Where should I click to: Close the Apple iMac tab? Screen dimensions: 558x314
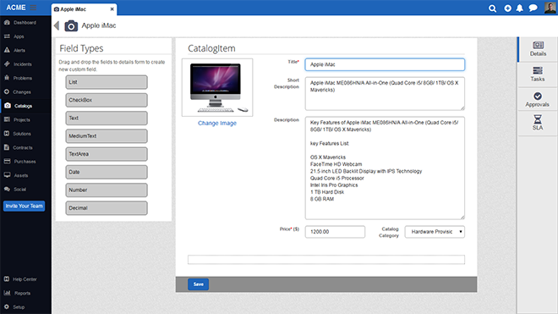(112, 9)
